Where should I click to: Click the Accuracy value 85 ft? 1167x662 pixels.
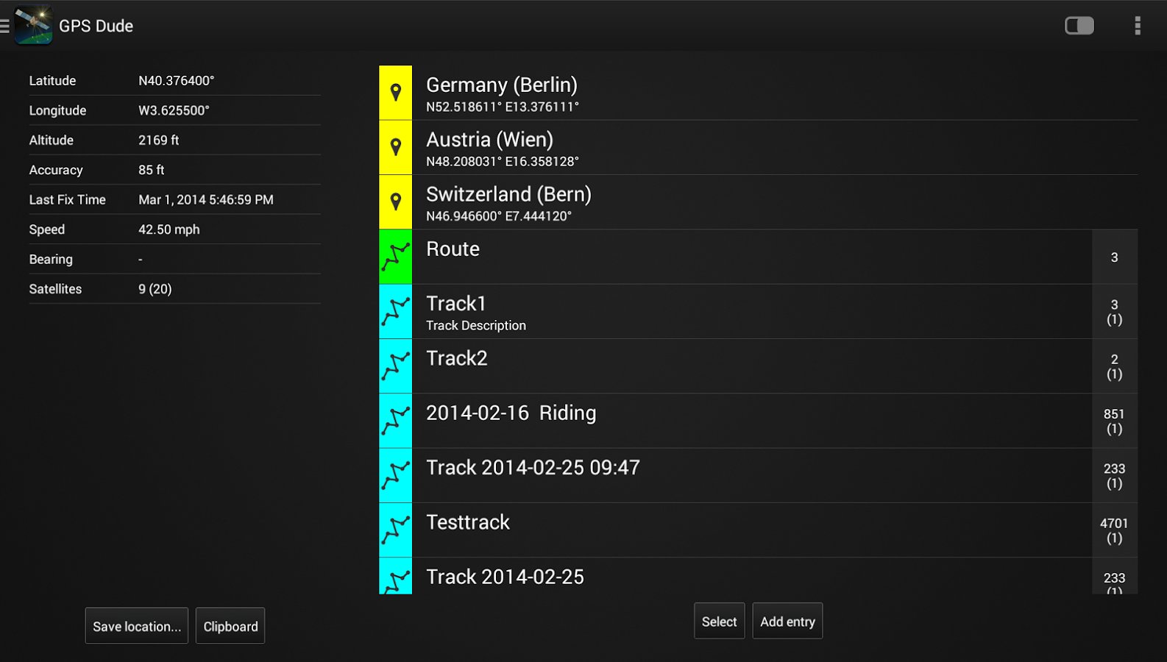152,170
